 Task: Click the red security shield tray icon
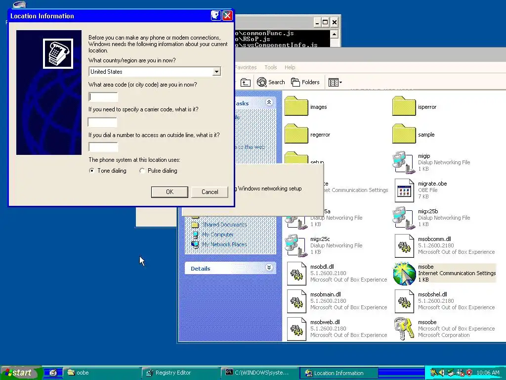(x=469, y=373)
